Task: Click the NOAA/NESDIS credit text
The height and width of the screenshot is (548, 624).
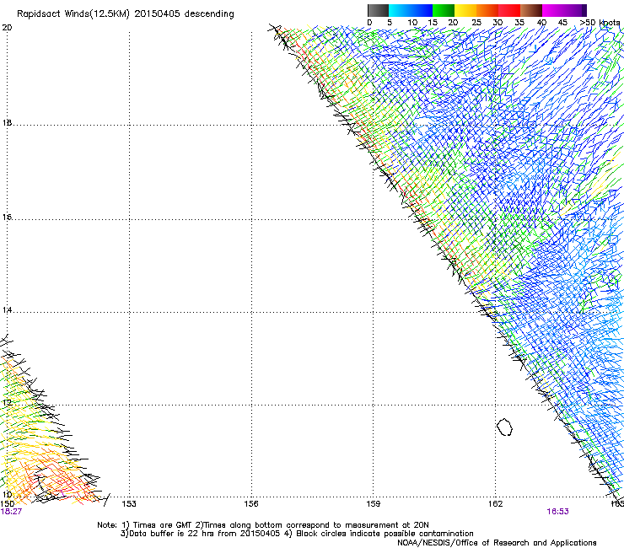Action: click(x=497, y=543)
